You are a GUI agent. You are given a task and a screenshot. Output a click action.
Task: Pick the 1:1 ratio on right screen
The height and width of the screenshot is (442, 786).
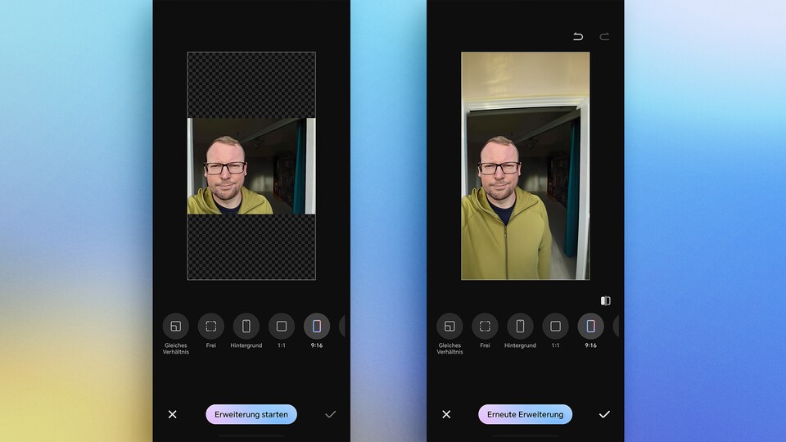point(555,327)
